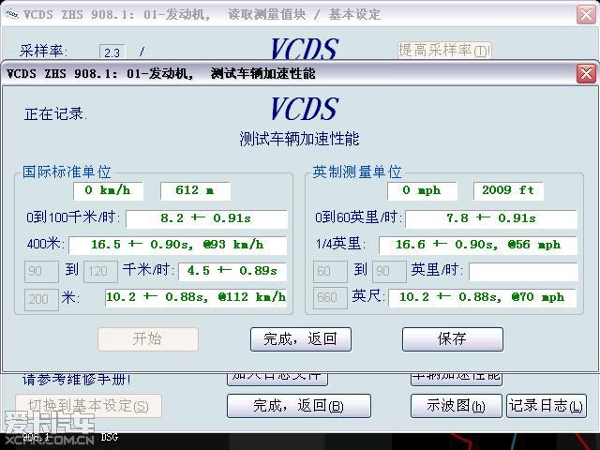Click the 请参考维修手册 text
Viewport: 600px width, 450px height.
point(76,380)
